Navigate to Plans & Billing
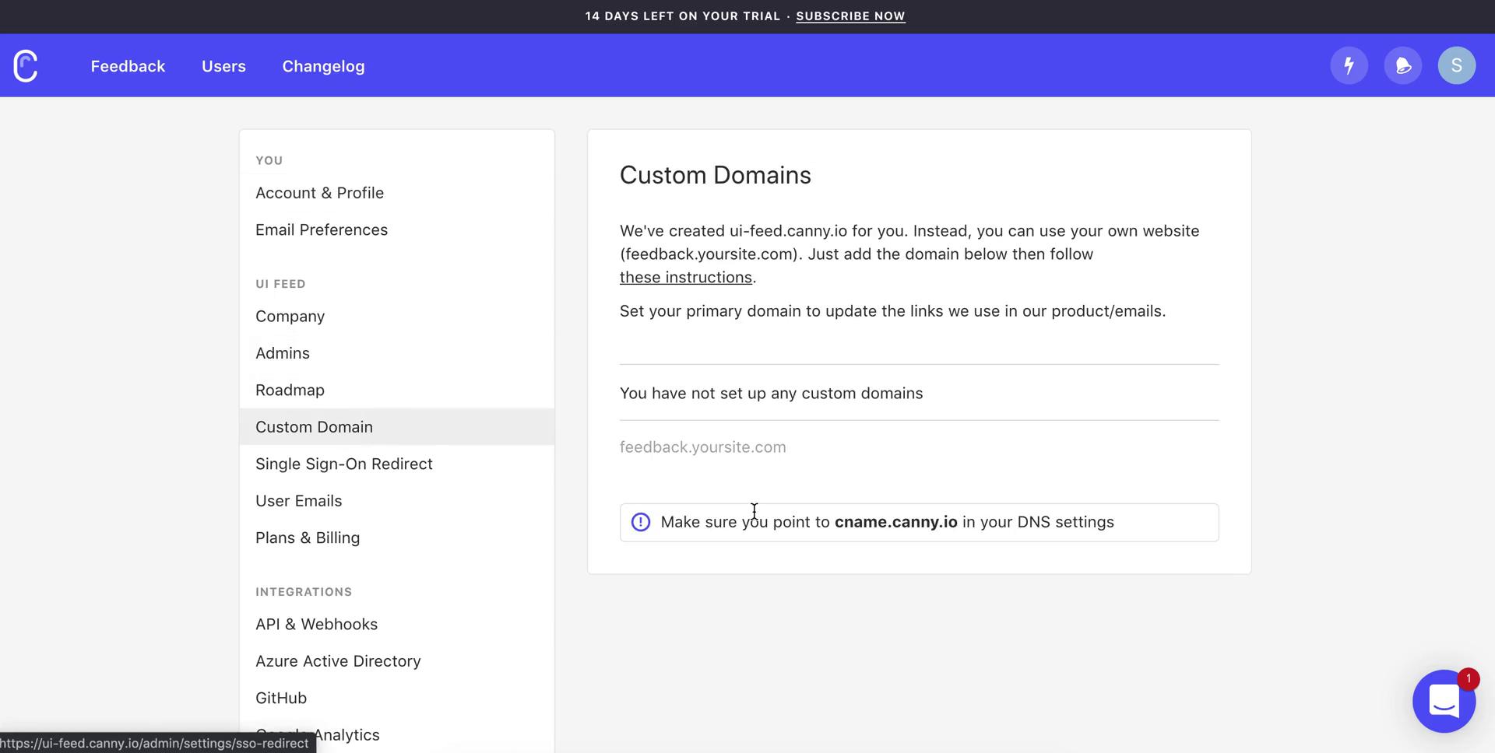1495x753 pixels. pyautogui.click(x=308, y=537)
